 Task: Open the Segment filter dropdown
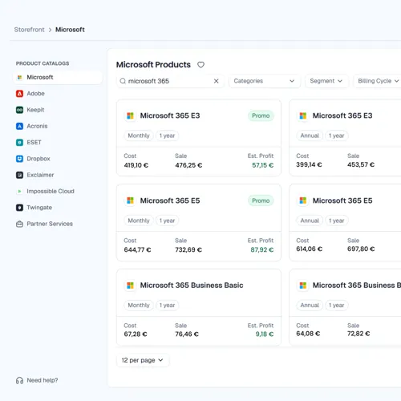(x=326, y=81)
